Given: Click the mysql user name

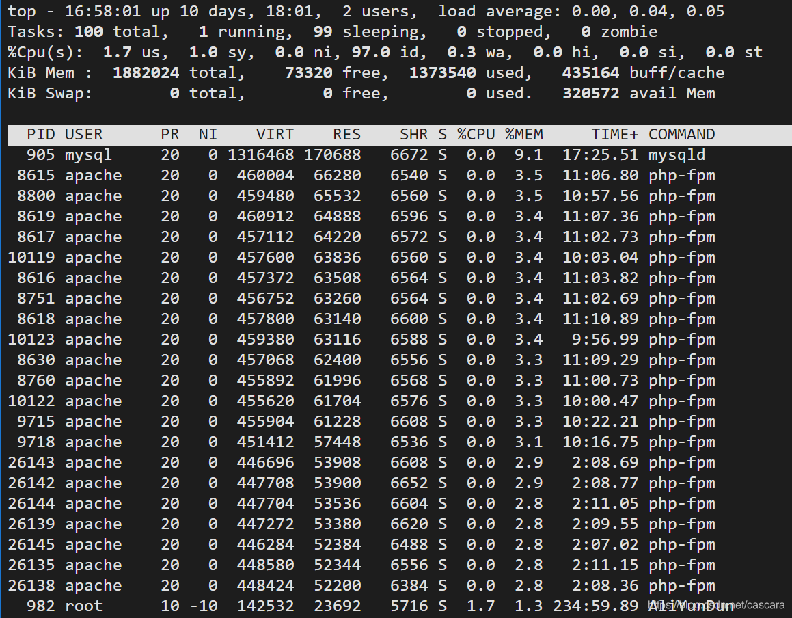Looking at the screenshot, I should click(88, 154).
